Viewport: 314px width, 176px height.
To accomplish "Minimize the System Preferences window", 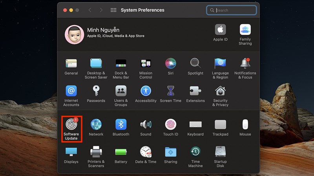I will pos(71,10).
